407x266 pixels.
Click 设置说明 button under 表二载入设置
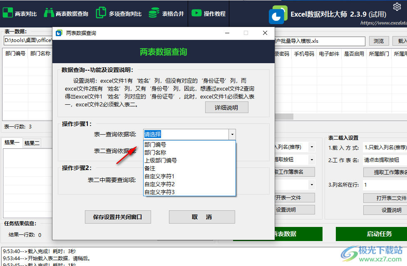pyautogui.click(x=385, y=210)
